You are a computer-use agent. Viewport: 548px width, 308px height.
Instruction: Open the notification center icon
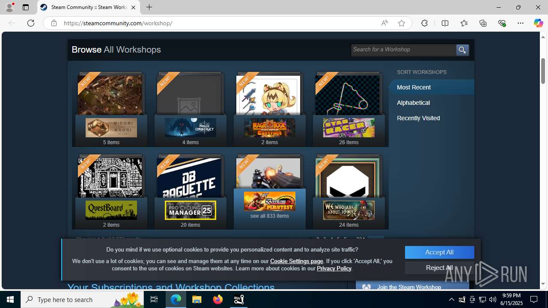[x=534, y=299]
